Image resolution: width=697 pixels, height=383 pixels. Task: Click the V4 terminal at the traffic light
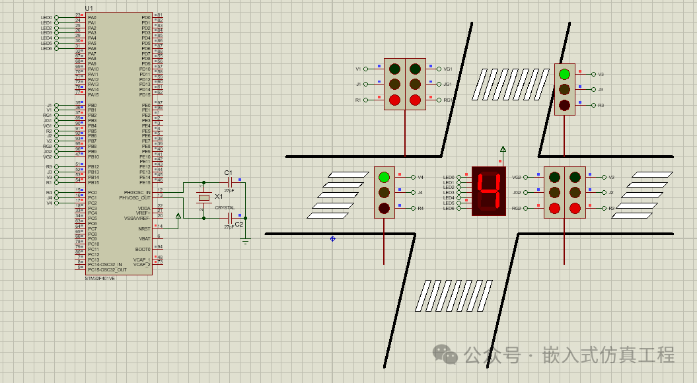[x=413, y=177]
